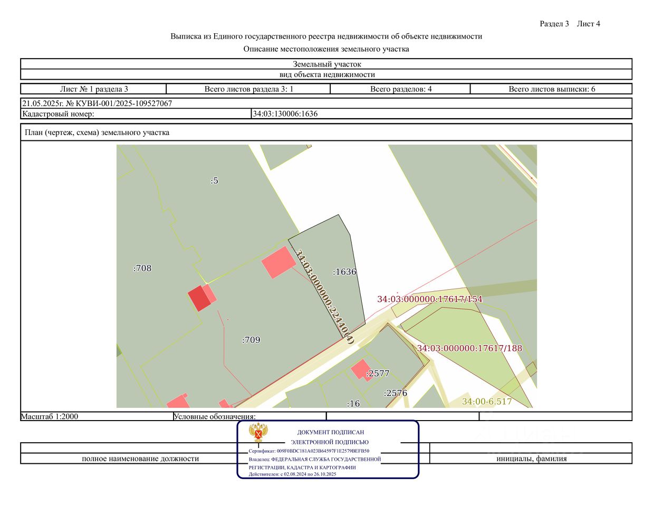Select the 'Сертификат:' serial number line
653x505 pixels.
309,451
